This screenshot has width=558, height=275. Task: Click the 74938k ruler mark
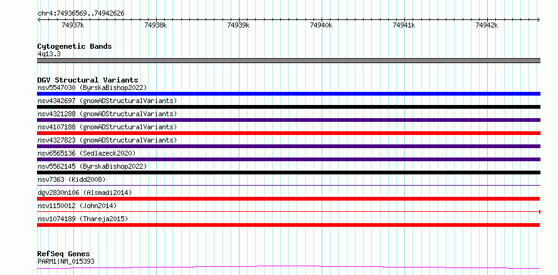156,25
